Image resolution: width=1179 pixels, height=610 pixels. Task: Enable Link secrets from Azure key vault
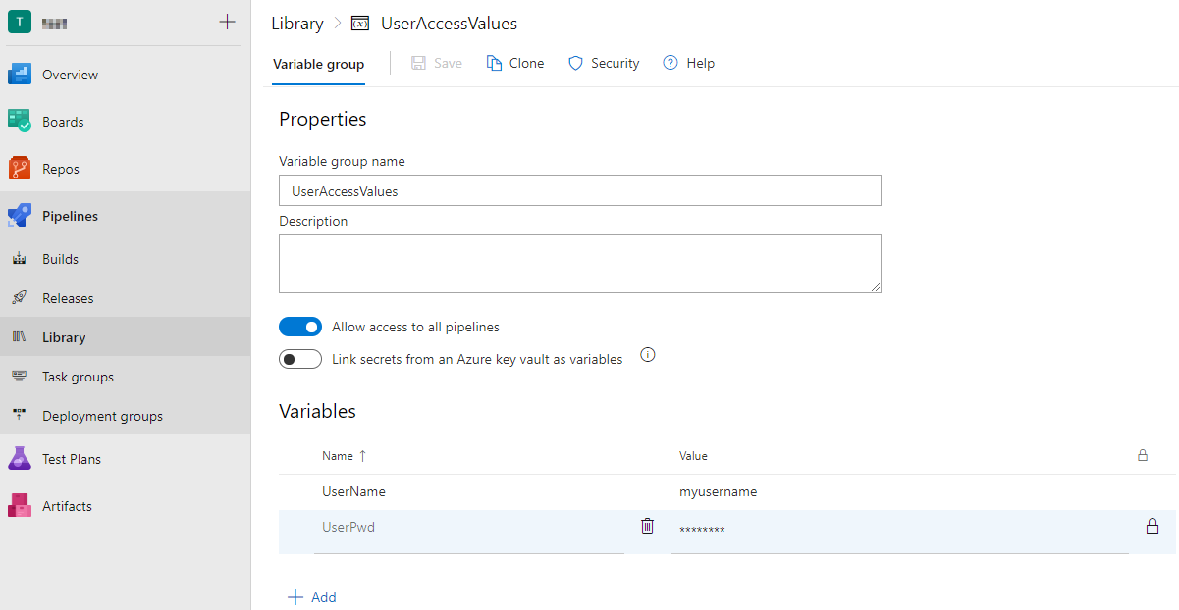(300, 359)
